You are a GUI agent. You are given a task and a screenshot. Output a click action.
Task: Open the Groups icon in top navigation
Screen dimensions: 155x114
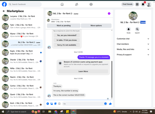click(x=91, y=4)
